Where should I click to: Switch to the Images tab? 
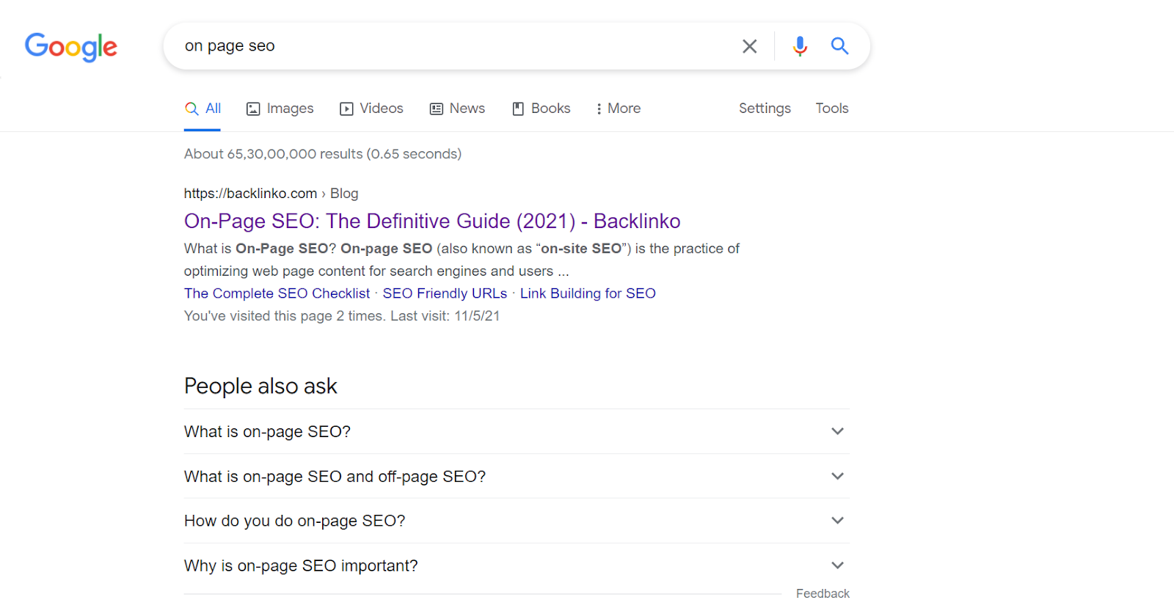pos(280,109)
